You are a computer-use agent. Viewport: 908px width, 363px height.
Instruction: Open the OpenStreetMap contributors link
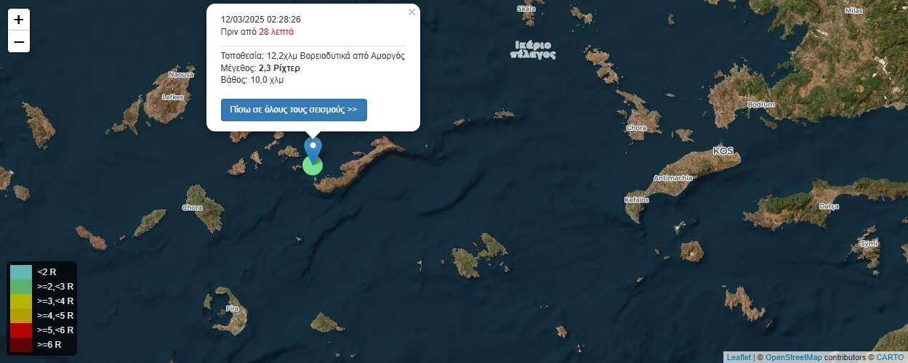pyautogui.click(x=794, y=357)
